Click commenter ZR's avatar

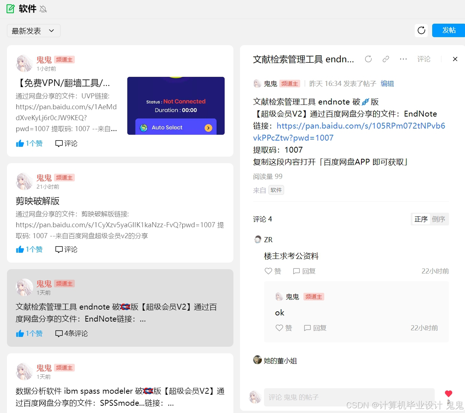[x=258, y=239]
